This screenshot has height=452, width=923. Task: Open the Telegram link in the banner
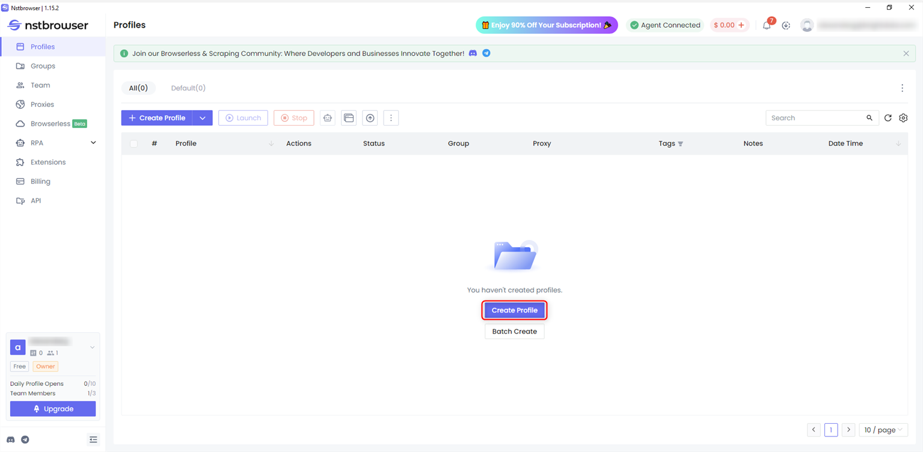point(486,53)
